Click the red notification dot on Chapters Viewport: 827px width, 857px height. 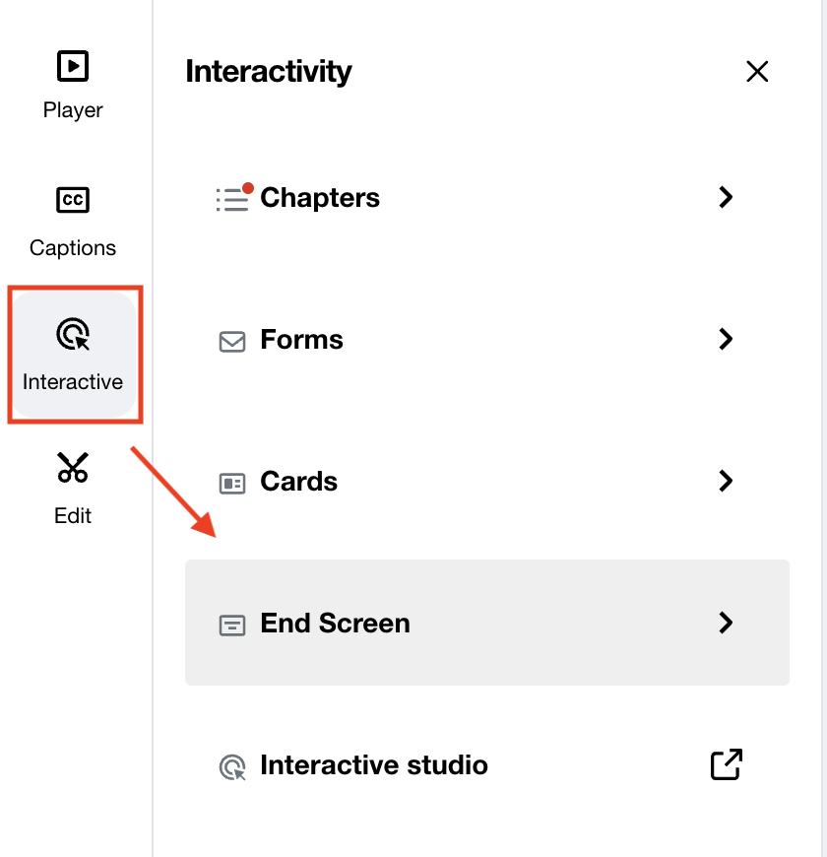click(249, 185)
